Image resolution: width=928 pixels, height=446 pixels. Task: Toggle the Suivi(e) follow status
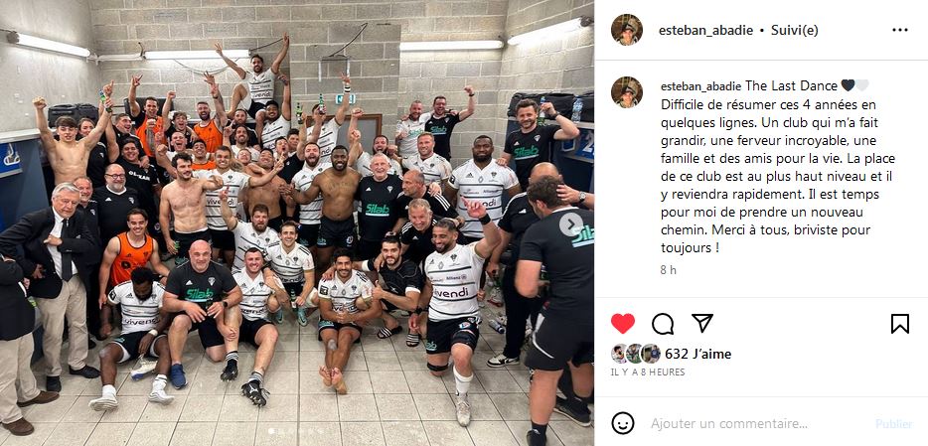(794, 30)
